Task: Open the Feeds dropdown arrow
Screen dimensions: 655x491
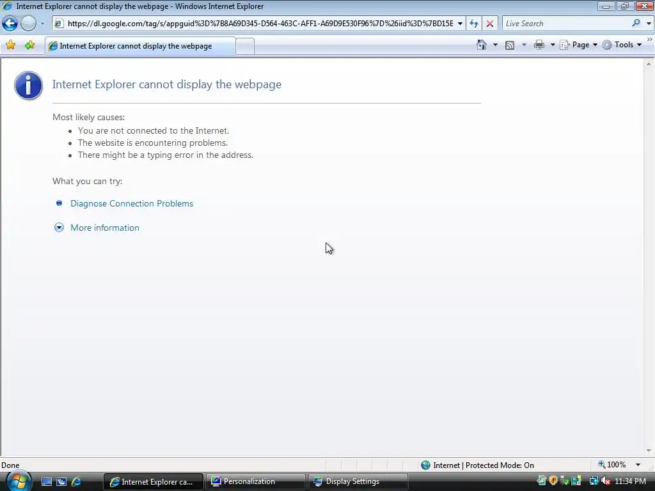Action: pos(524,45)
